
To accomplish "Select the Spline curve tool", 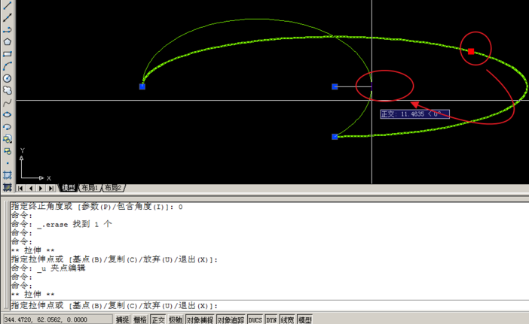I will coord(7,102).
